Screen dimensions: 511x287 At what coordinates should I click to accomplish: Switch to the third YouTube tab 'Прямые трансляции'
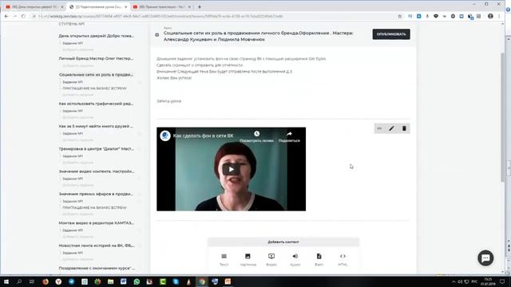click(x=162, y=7)
